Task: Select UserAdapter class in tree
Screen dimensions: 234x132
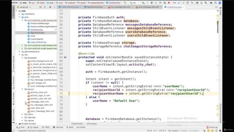Action: tap(35, 39)
